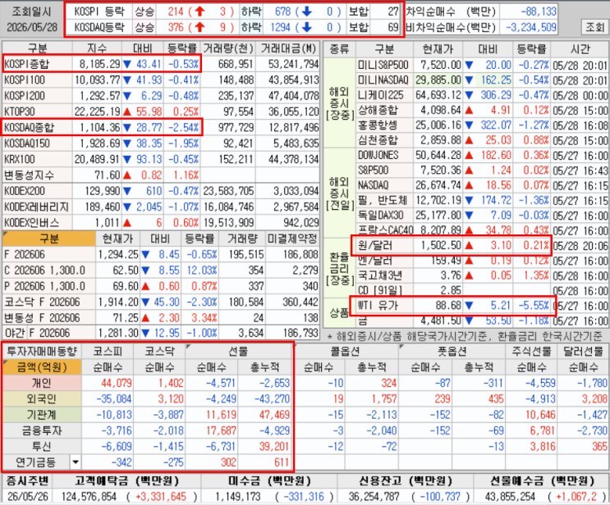
Task: Select the 코스닥 F 202606 row
Action: [42, 302]
